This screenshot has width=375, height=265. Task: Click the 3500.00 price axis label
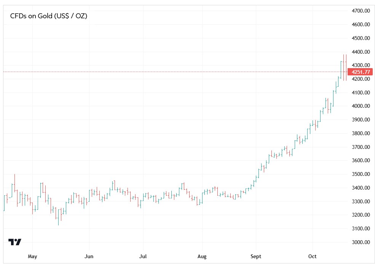(x=360, y=174)
